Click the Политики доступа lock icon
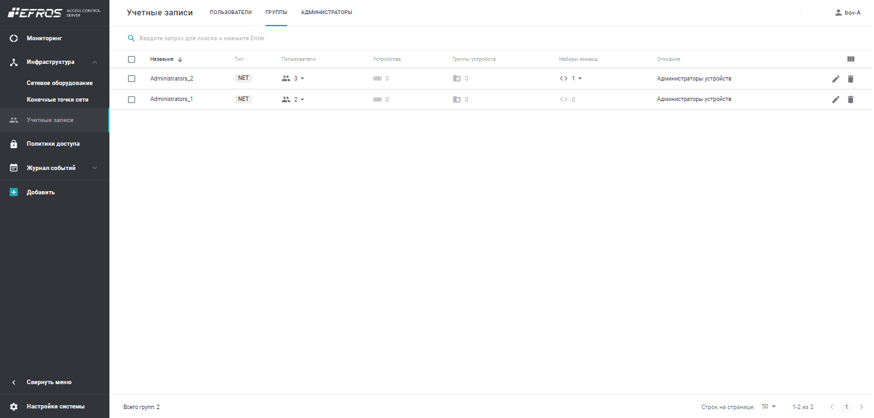Viewport: 874px width, 418px height. pos(13,144)
